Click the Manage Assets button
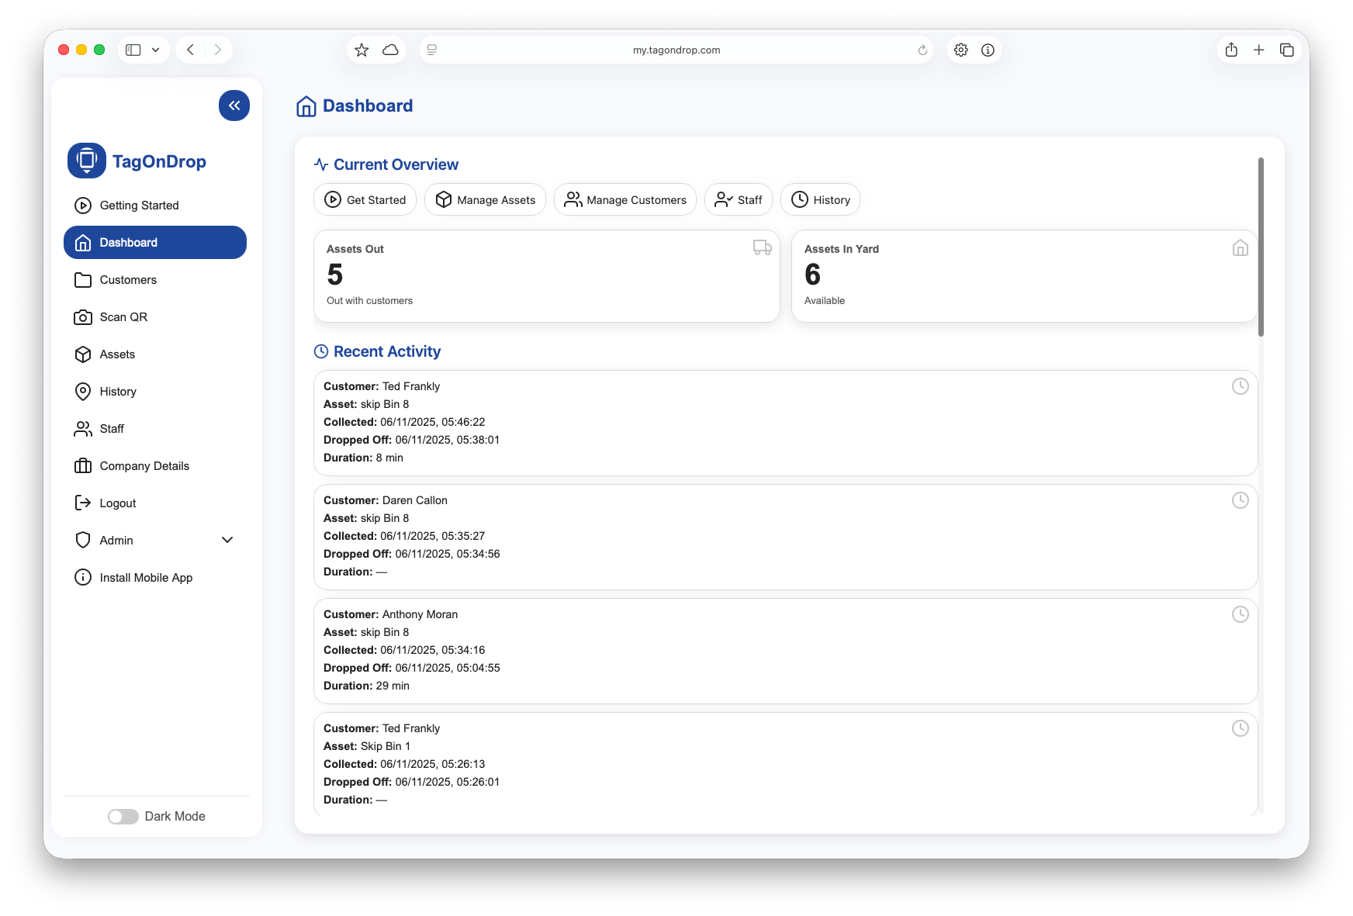This screenshot has width=1353, height=916. [x=485, y=199]
